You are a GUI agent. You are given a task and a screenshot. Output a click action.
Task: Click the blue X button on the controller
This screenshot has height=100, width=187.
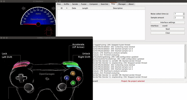pyautogui.click(x=67, y=78)
